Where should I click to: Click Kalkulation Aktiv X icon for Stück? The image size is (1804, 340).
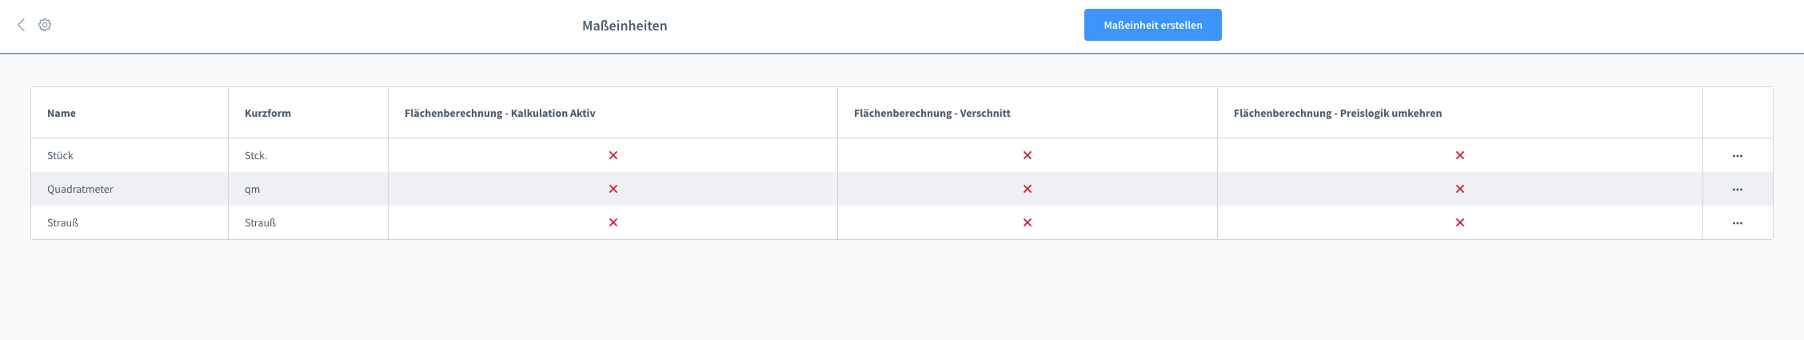(x=613, y=155)
